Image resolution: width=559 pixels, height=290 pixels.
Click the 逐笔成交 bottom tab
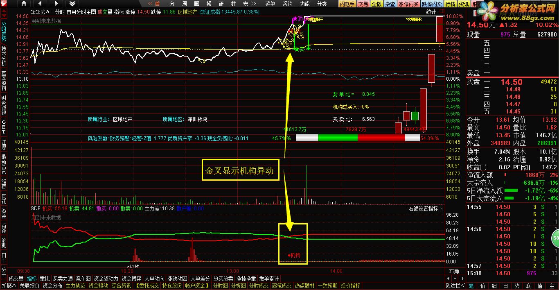click(282, 285)
